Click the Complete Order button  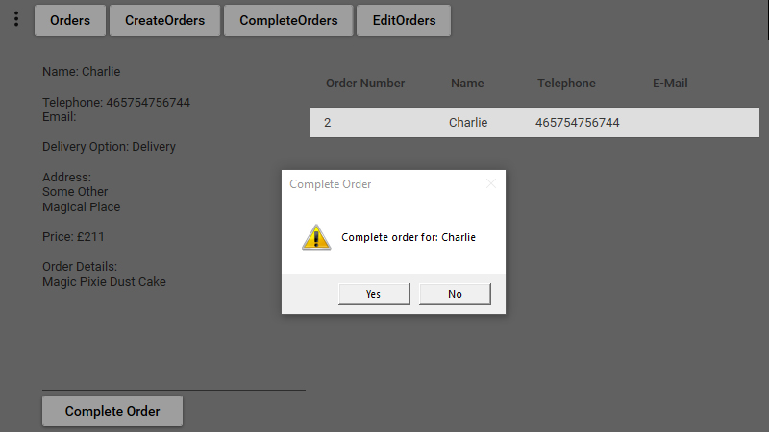coord(112,411)
